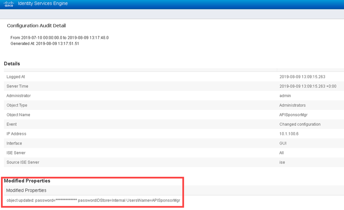Viewport: 344px width, 210px height.
Task: Click the IP Address label
Action: (17, 134)
